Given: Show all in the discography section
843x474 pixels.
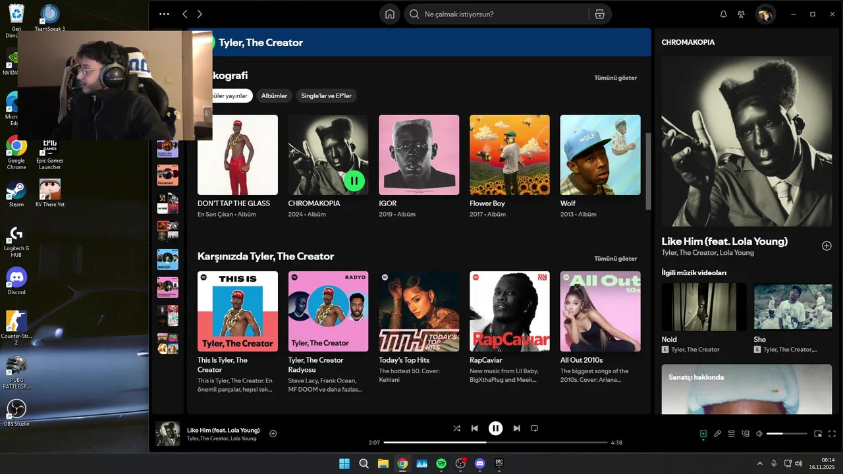Looking at the screenshot, I should (615, 78).
